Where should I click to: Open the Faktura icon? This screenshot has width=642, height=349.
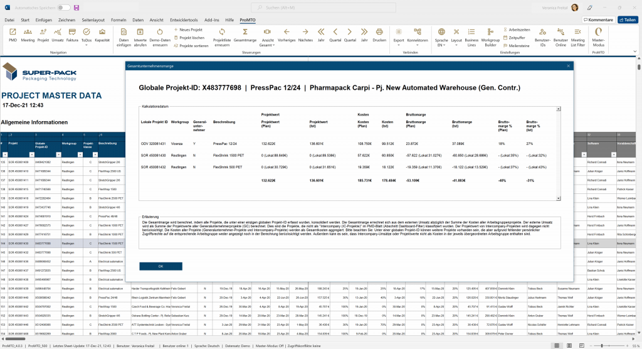(73, 33)
